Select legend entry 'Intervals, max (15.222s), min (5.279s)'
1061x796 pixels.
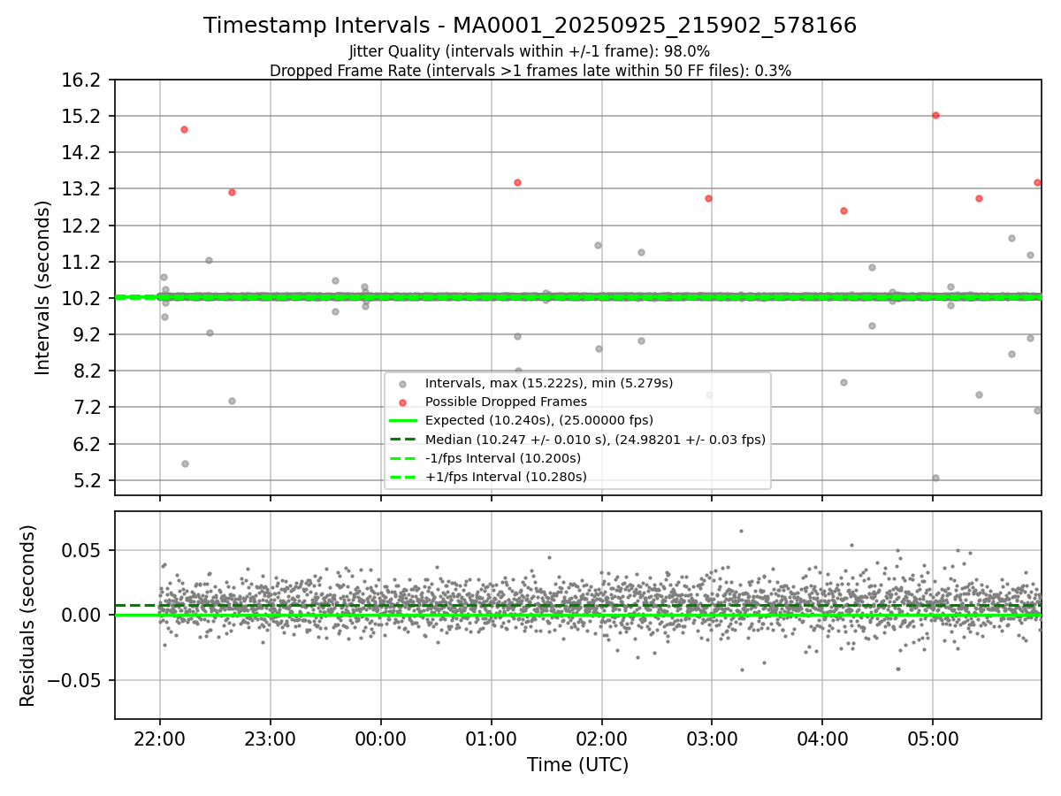[x=549, y=383]
